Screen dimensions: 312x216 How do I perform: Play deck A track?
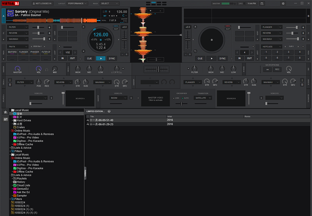tap(101, 58)
